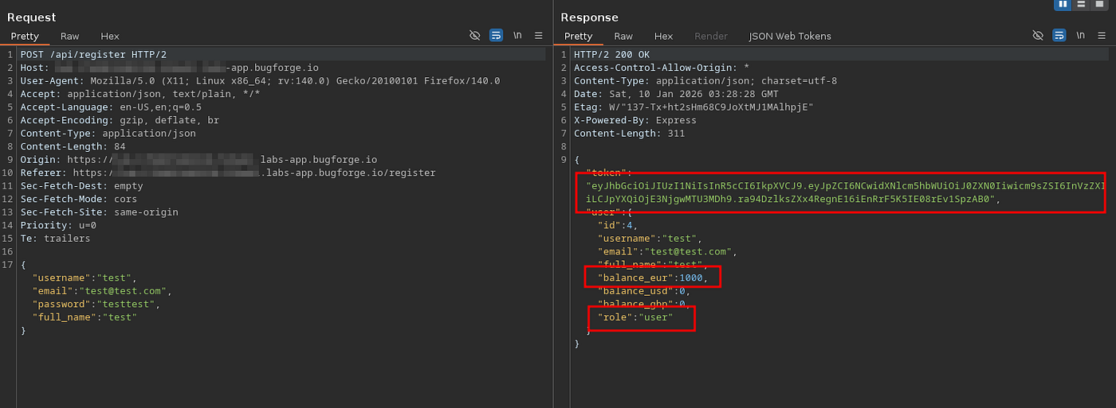The width and height of the screenshot is (1116, 408).
Task: Click the Priority: u=0 line
Action: (x=59, y=225)
